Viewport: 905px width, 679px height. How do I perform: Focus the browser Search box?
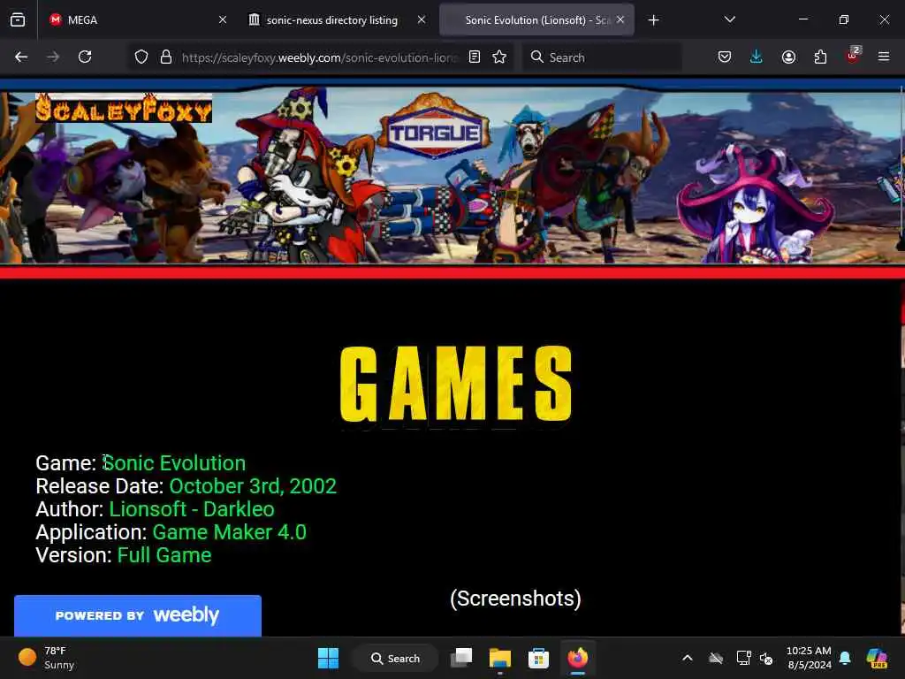(602, 57)
